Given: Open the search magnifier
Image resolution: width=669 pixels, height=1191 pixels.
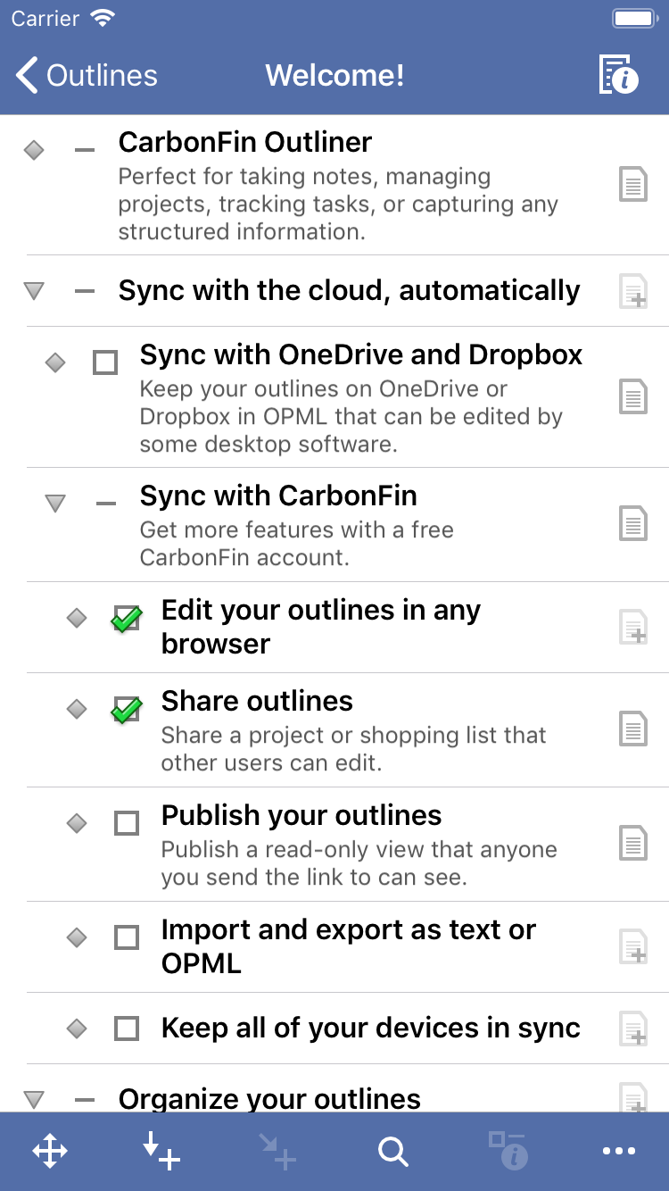Looking at the screenshot, I should pos(392,1152).
